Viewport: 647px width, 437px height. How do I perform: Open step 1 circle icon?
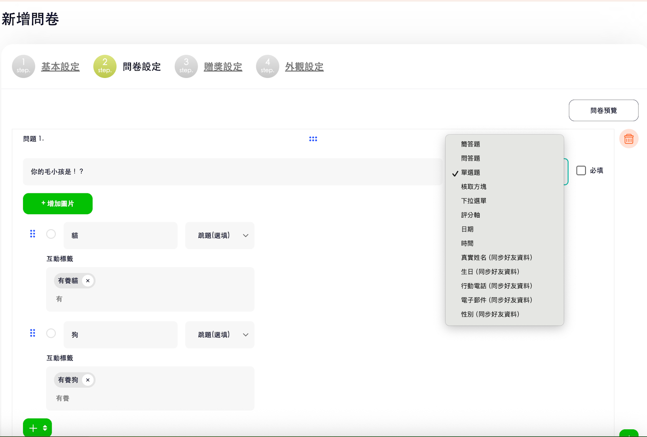[x=23, y=67]
